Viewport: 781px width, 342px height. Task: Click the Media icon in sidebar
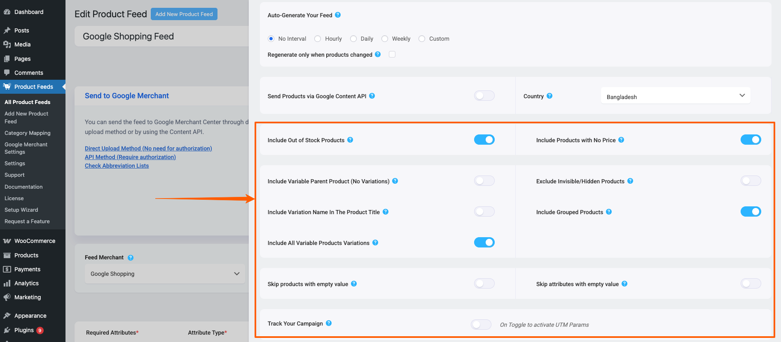click(x=7, y=44)
